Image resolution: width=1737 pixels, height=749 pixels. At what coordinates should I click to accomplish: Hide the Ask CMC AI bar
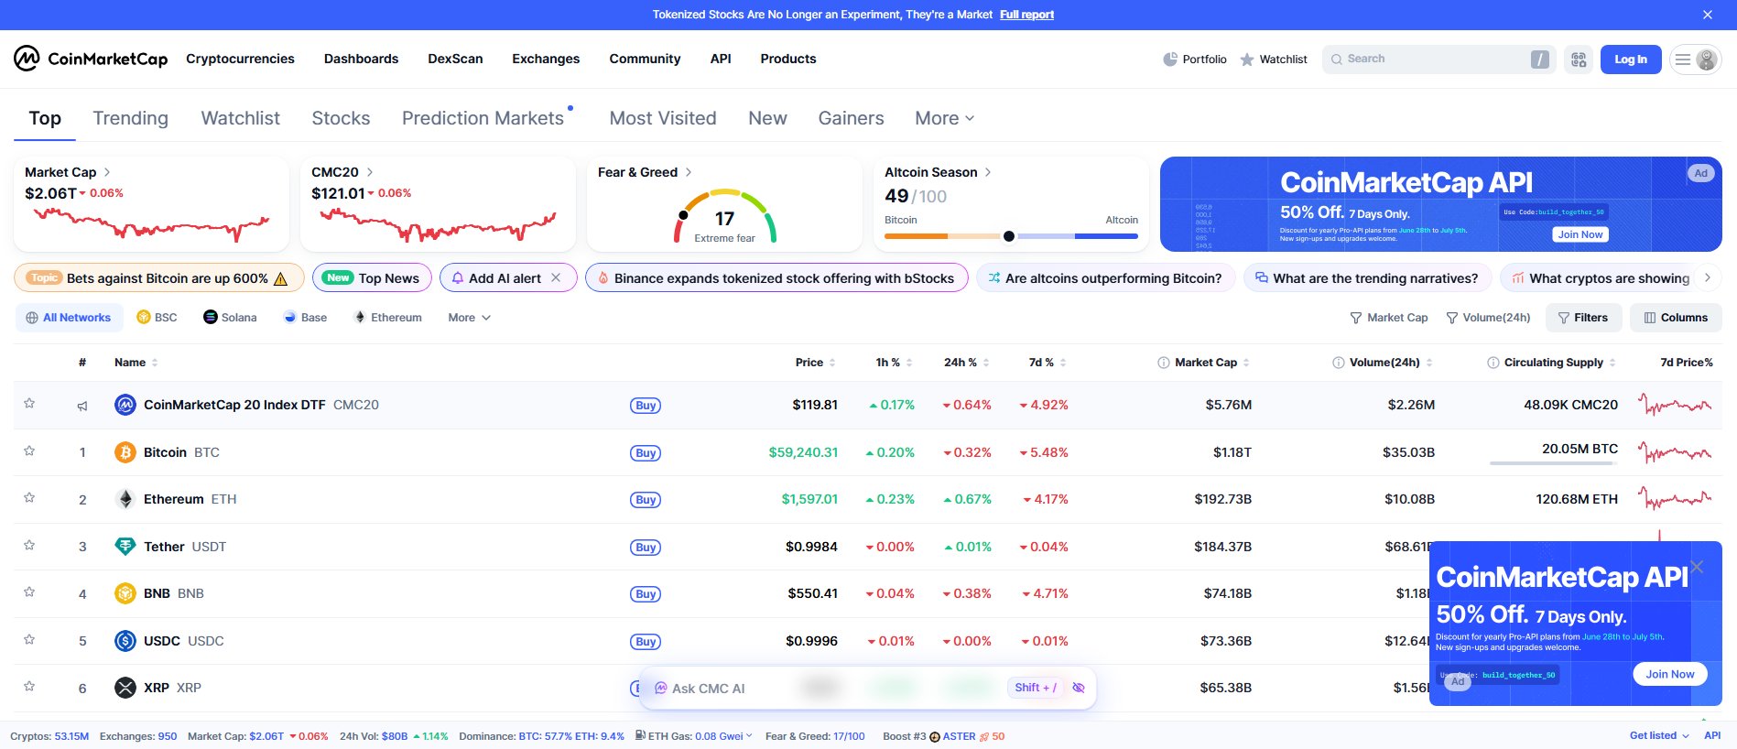point(1079,688)
